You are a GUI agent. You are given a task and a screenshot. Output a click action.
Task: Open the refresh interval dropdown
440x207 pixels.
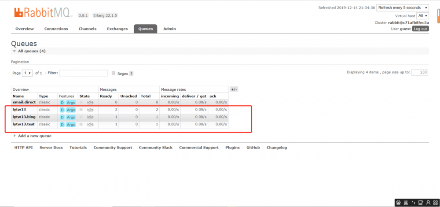click(403, 8)
